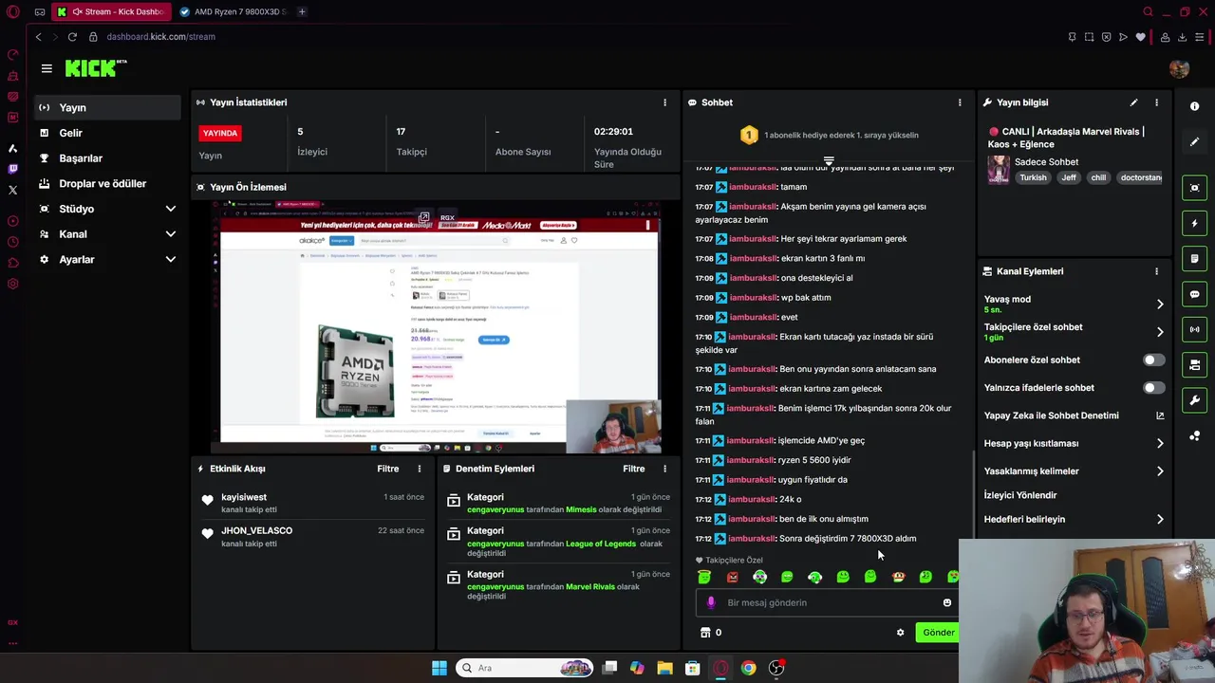
Task: Open Yayın İstatistikleri options menu
Action: pyautogui.click(x=664, y=102)
